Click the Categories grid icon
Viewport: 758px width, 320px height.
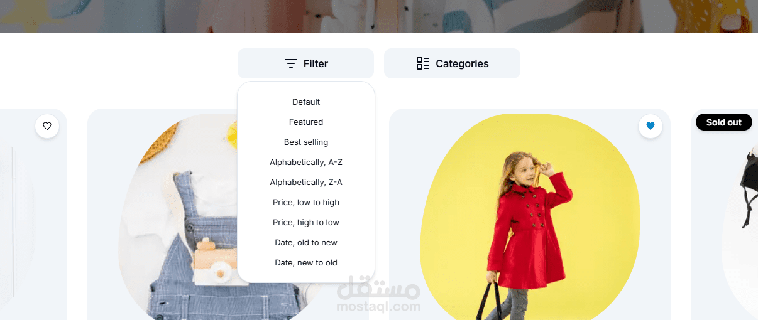[x=423, y=63]
